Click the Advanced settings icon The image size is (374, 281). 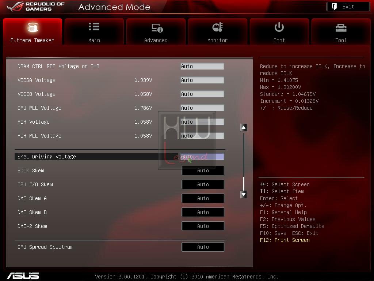point(157,28)
